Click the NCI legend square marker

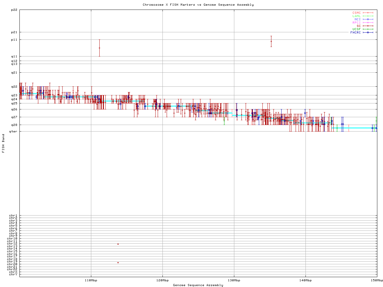tap(368, 19)
